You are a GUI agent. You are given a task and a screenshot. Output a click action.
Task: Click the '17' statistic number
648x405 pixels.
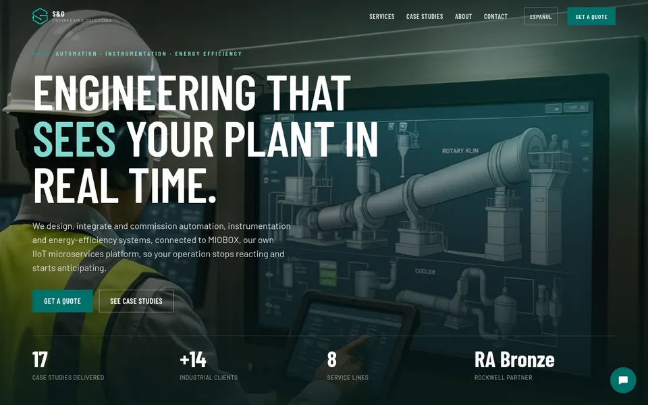[x=40, y=360]
